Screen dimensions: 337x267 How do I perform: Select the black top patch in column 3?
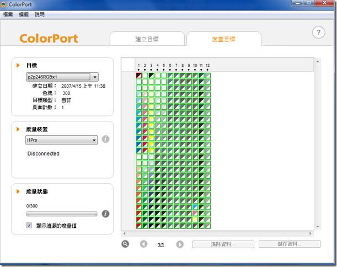(x=151, y=76)
